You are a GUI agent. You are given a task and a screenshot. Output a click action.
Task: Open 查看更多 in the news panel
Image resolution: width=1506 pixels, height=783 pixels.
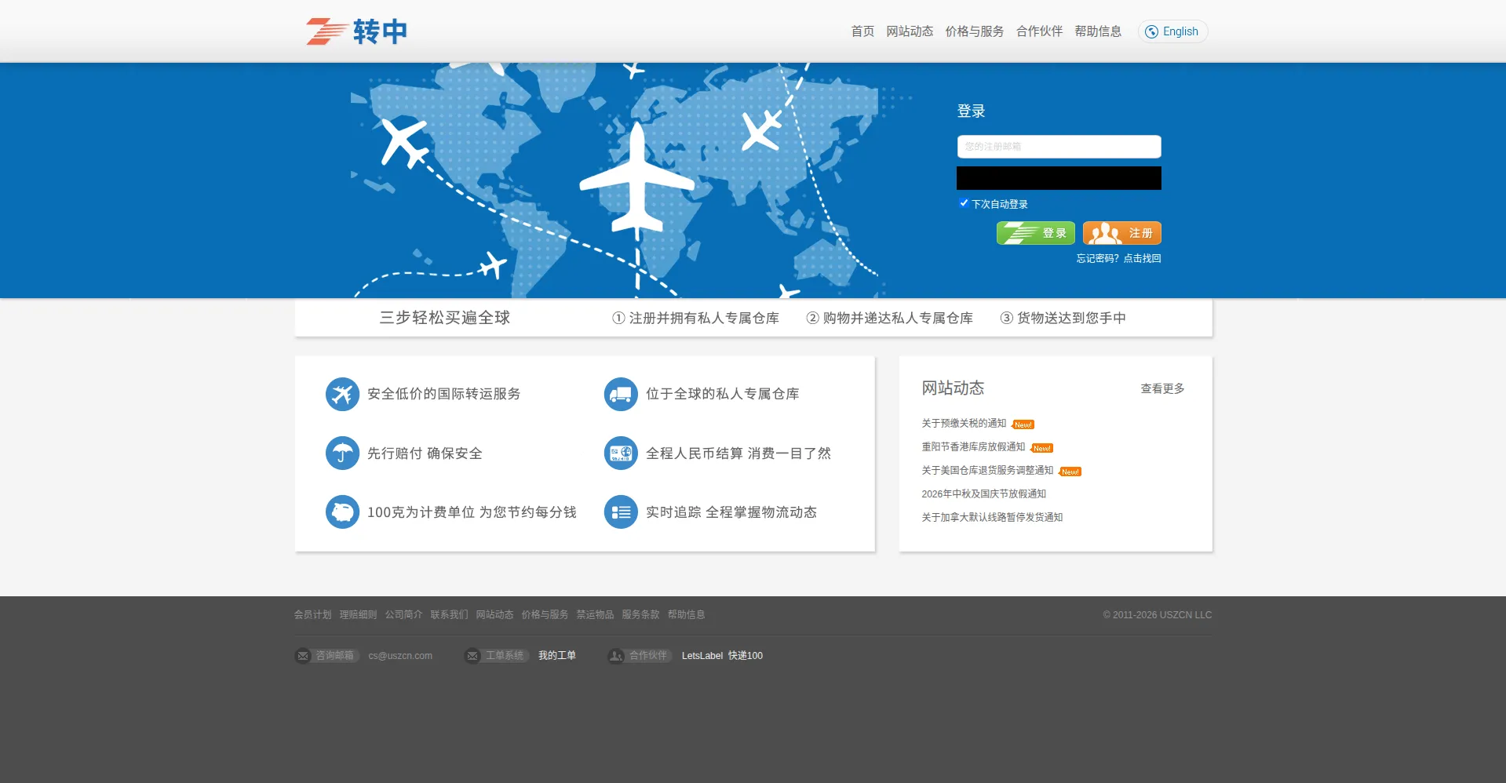click(1162, 388)
